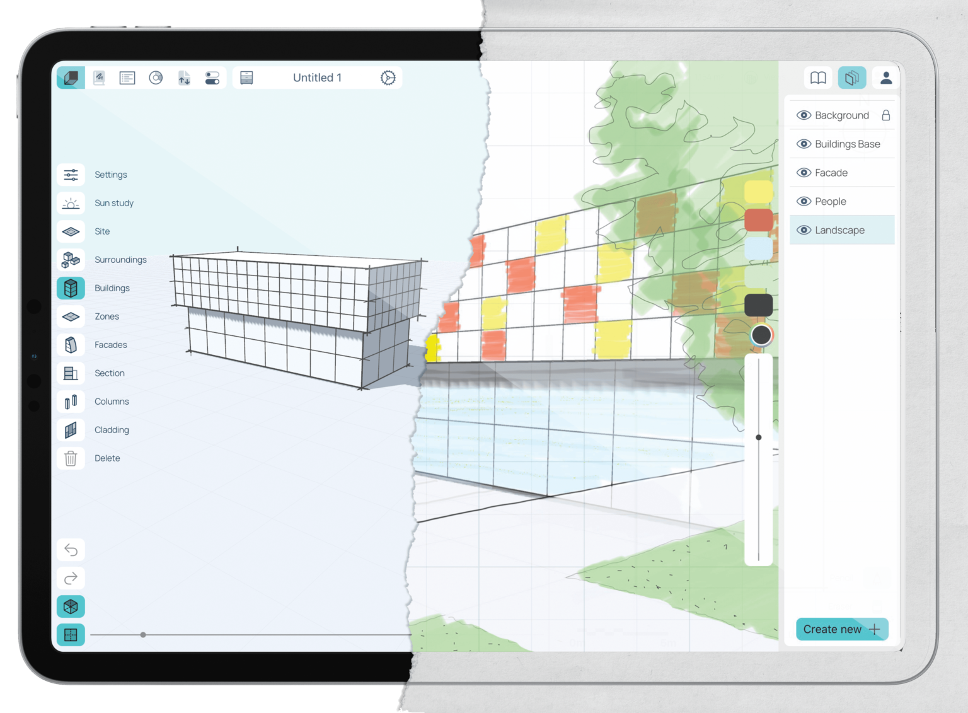Viewport: 968px width, 713px height.
Task: Select the Surroundings tool
Action: pos(71,260)
